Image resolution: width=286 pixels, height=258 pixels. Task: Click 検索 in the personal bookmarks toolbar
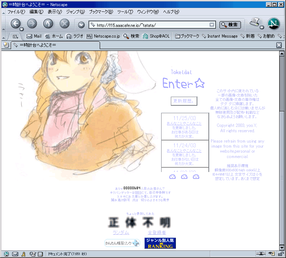(131, 36)
